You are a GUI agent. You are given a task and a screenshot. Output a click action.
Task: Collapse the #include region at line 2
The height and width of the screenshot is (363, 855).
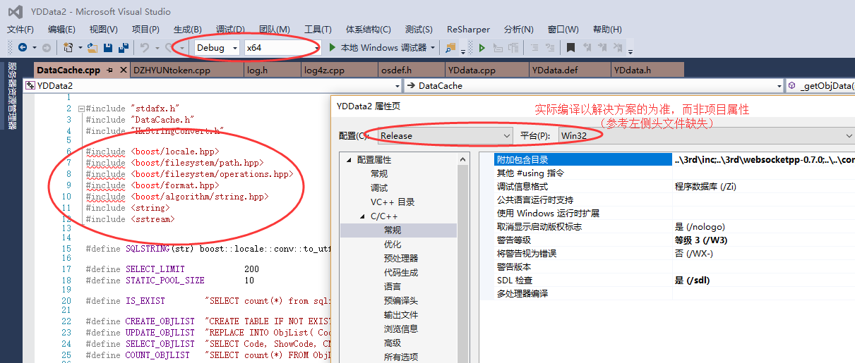pos(81,109)
